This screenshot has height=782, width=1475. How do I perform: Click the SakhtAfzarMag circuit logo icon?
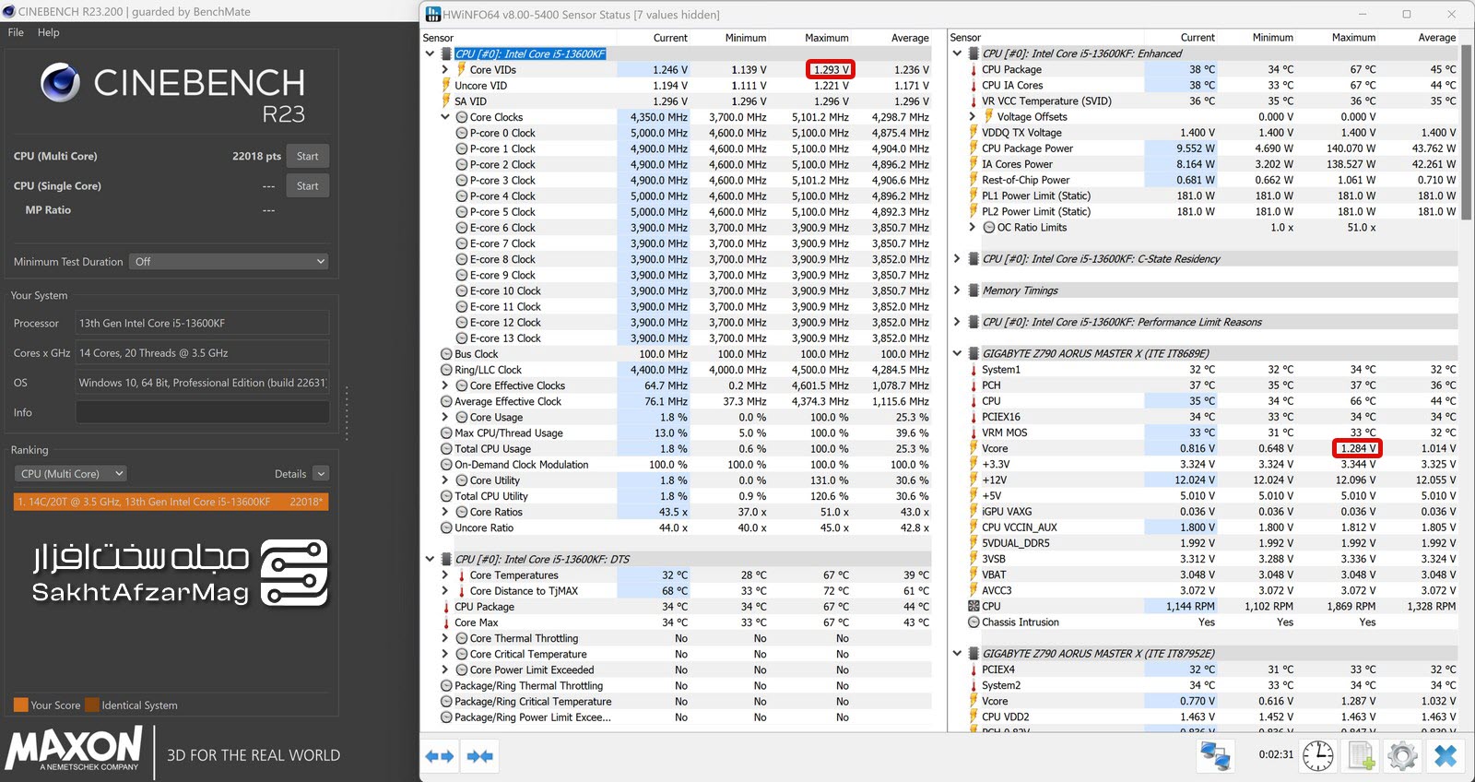coord(294,573)
